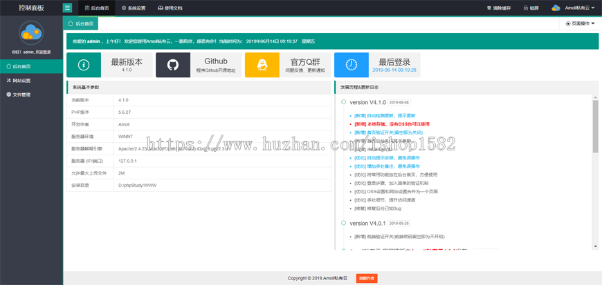This screenshot has width=602, height=285.
Task: Click the cloud avatar icon in top bar
Action: [556, 8]
